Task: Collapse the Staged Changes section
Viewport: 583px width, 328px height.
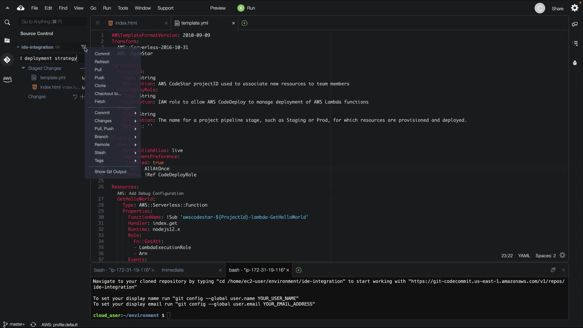Action: [23, 68]
